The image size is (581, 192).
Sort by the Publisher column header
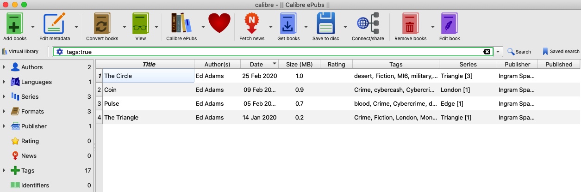click(517, 64)
